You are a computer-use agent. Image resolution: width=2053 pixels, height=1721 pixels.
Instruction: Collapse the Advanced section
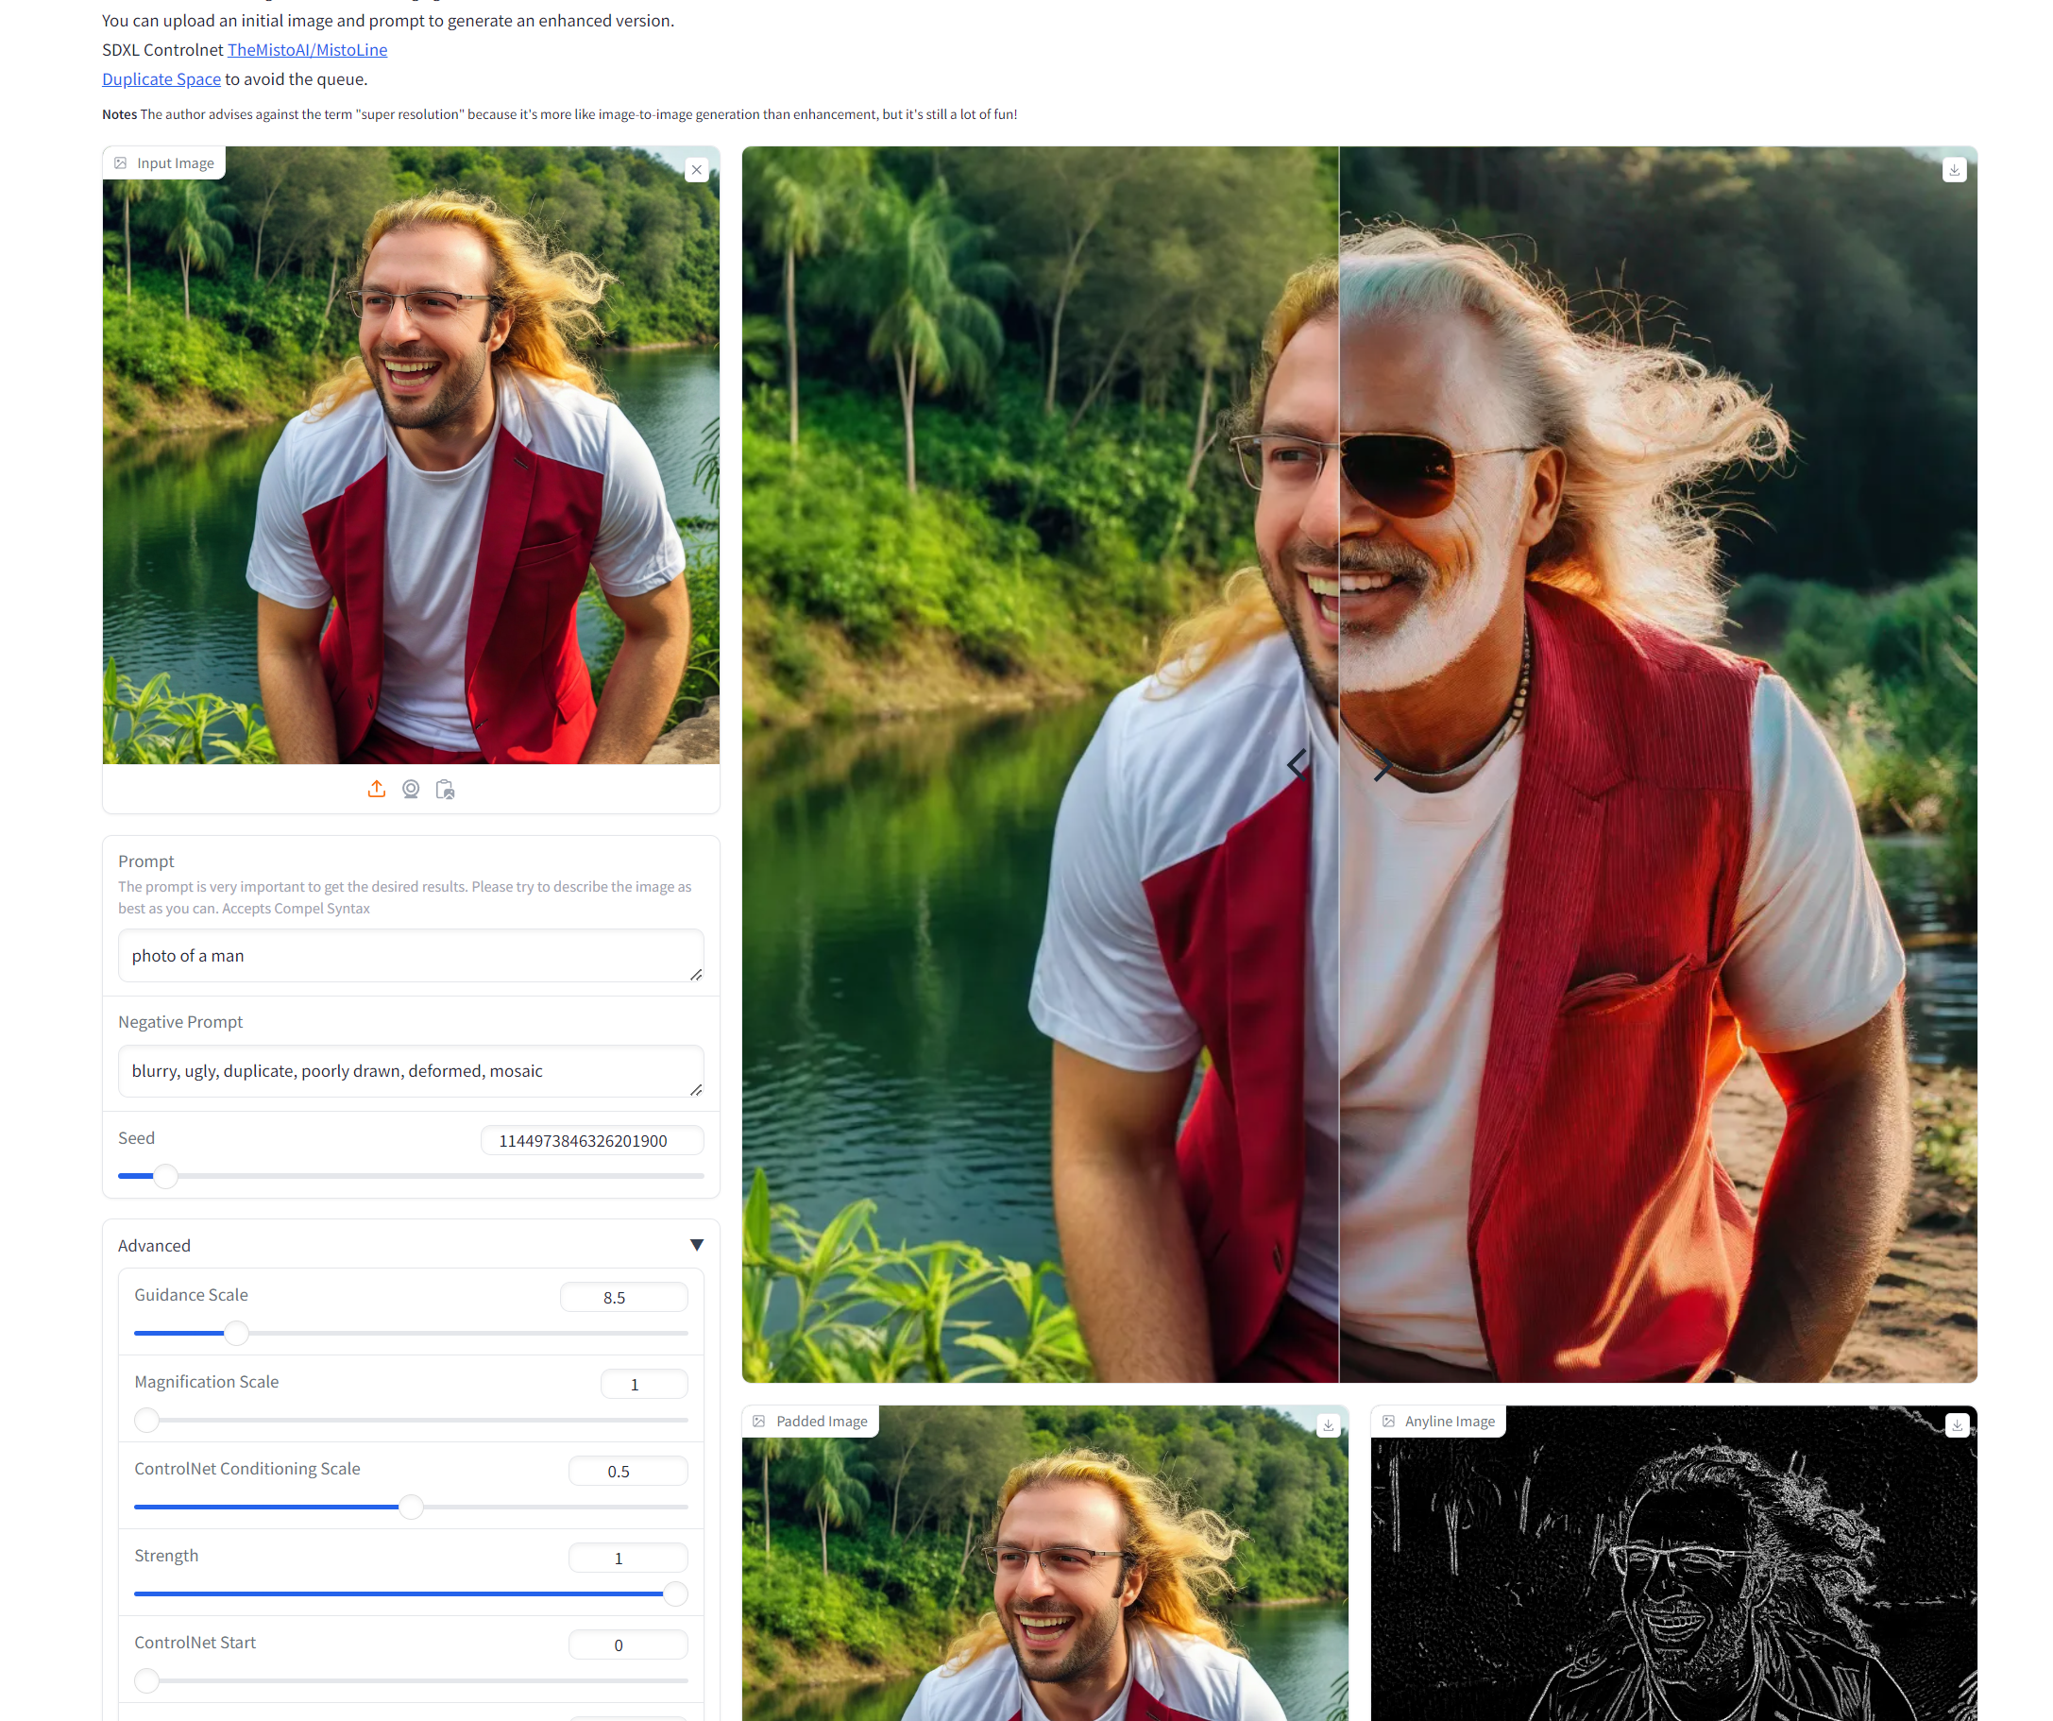tap(696, 1245)
